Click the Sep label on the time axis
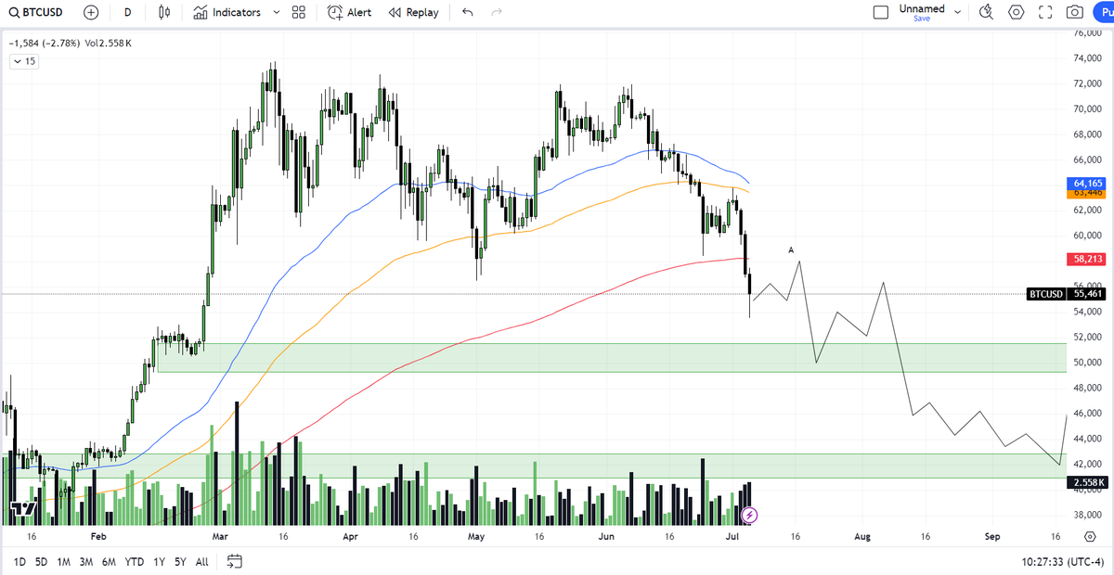 [x=992, y=537]
